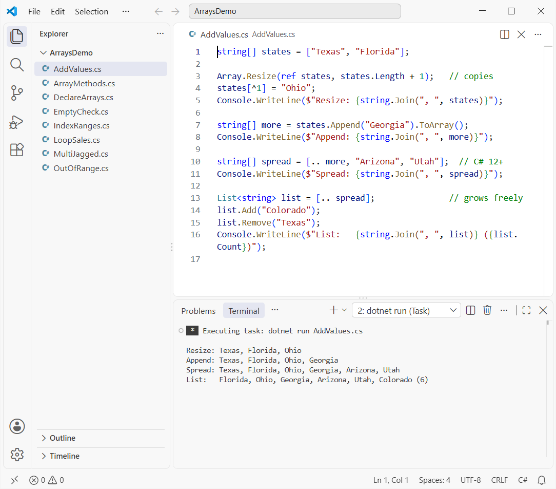Viewport: 556px width, 489px height.
Task: Open the Explorer view in activity bar
Action: (x=16, y=36)
